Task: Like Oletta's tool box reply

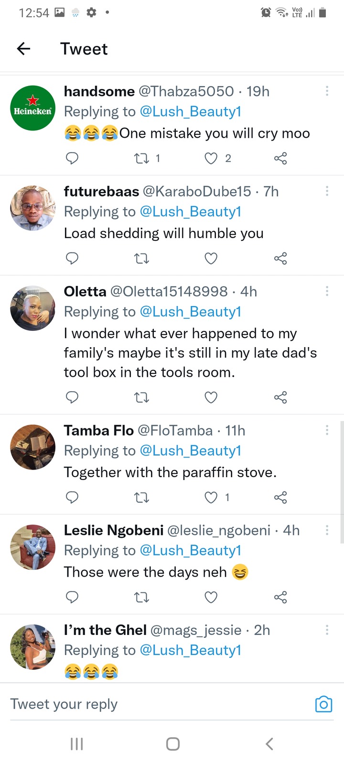Action: (211, 397)
